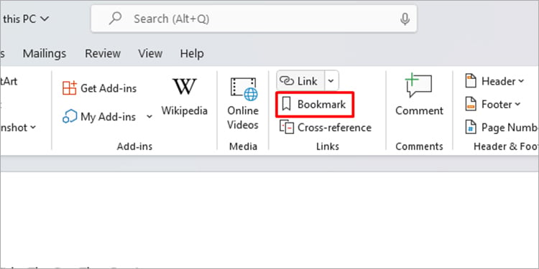Click the Bookmark flag icon
Screen dimensions: 539x269
coord(286,104)
